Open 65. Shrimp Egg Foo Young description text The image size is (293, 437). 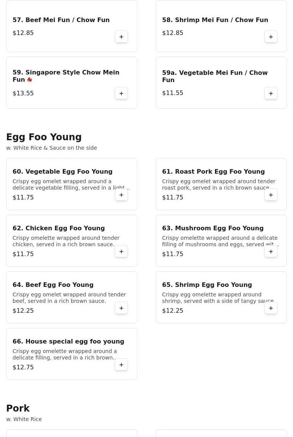pos(218,298)
